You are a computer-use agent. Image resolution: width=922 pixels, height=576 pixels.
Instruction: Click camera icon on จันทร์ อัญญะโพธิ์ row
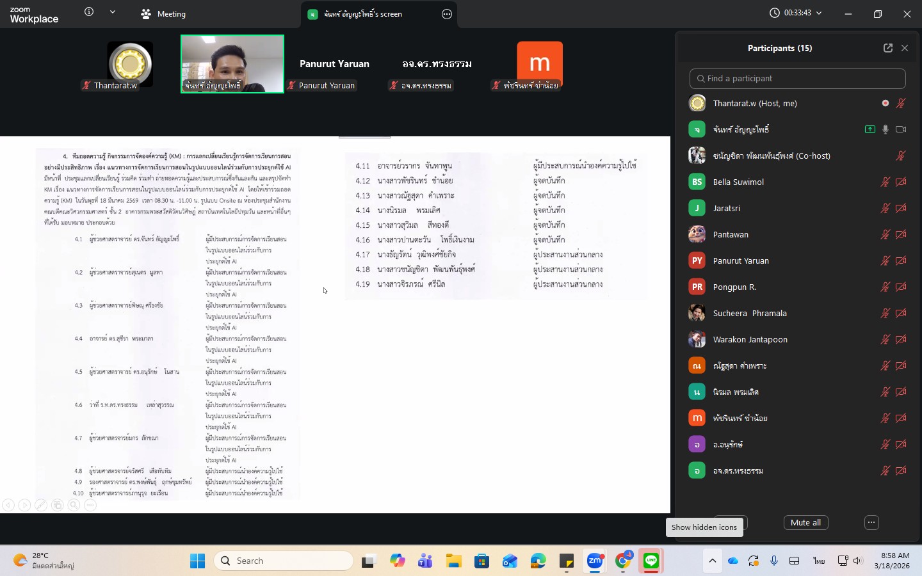tap(901, 129)
